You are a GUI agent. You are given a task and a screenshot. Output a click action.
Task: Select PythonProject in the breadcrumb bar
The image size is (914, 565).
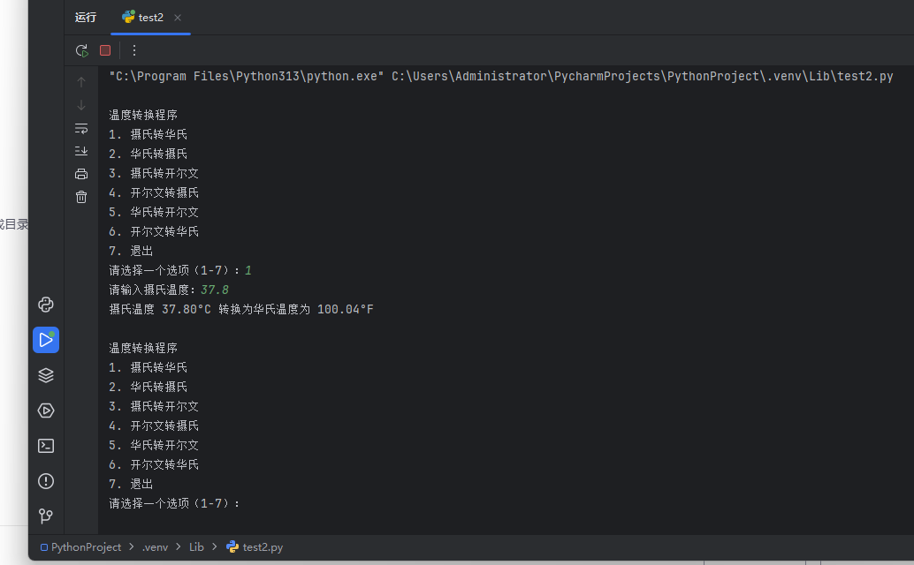[81, 547]
